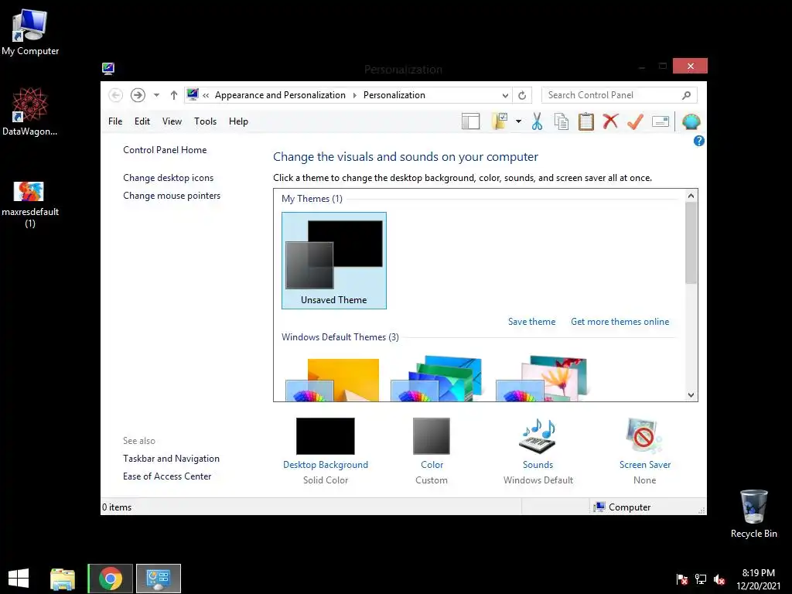Screen dimensions: 792x594
Task: Click the shell globe toolbar icon
Action: (691, 121)
